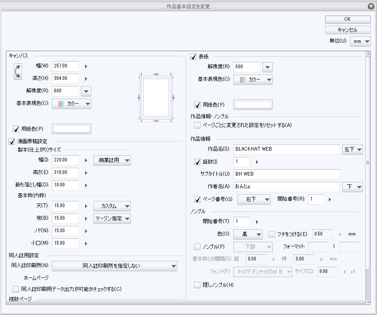Expand the 商業誌用 size preset dropdown
Viewport: 377px width, 315px height.
tap(112, 160)
